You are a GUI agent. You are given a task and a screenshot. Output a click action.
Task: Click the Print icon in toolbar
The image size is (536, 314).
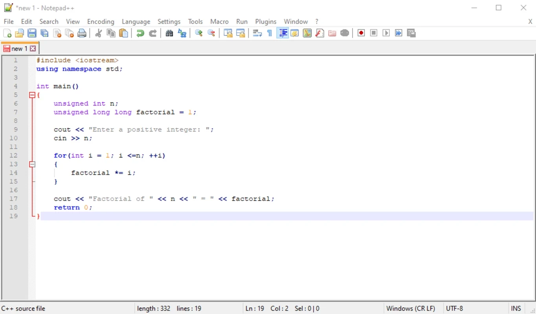point(82,33)
